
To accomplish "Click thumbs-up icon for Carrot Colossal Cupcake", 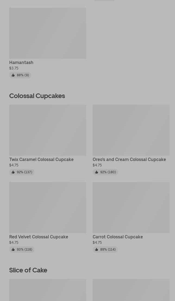I will (x=96, y=250).
